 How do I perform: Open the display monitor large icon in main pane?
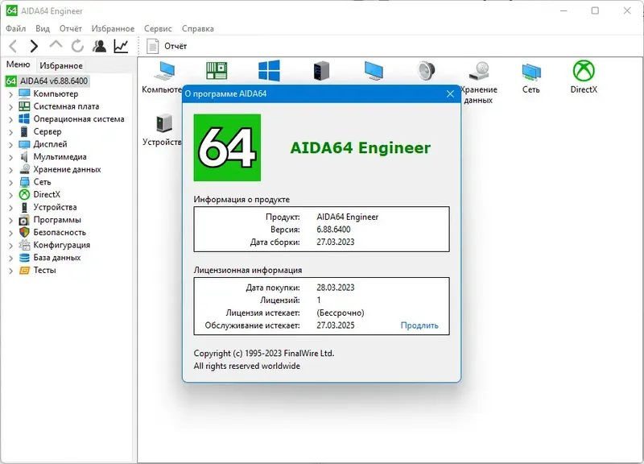(x=374, y=71)
